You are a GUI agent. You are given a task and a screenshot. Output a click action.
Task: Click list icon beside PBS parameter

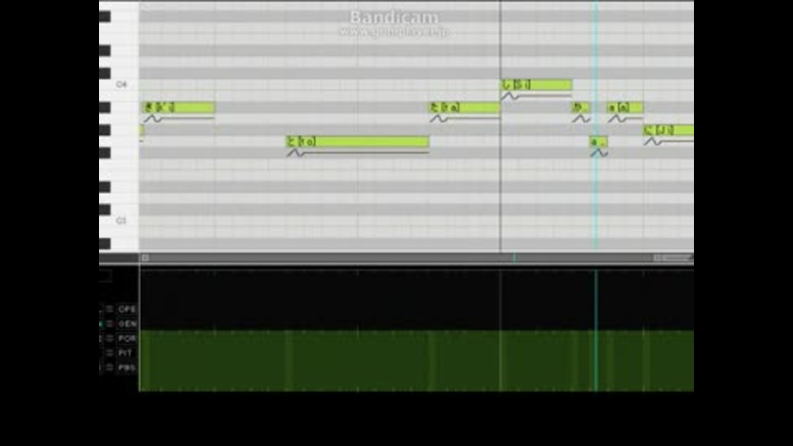point(110,368)
